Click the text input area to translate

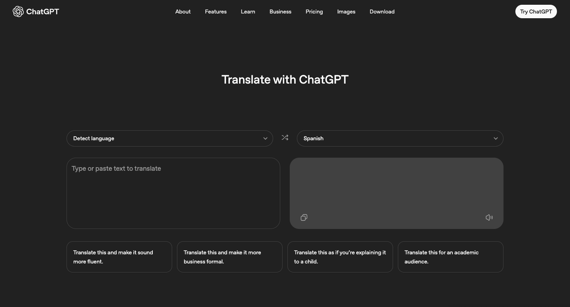tap(173, 193)
